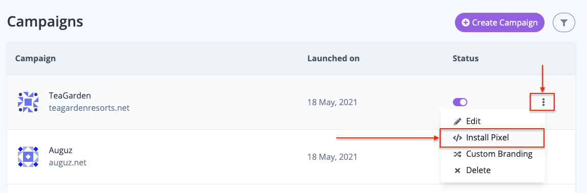This screenshot has height=193, width=587.
Task: Click the shuffle icon beside Custom Branding
Action: [x=457, y=154]
